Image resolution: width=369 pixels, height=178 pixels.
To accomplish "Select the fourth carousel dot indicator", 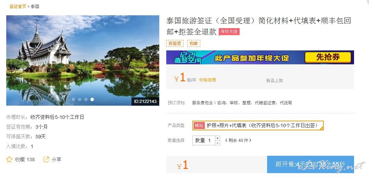I will [x=92, y=99].
